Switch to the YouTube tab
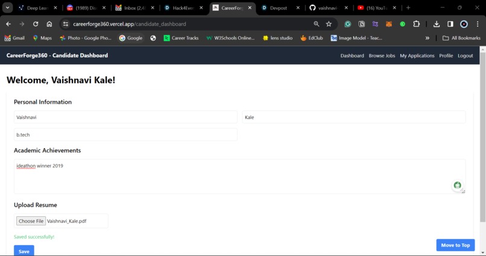The image size is (486, 256). (x=377, y=8)
